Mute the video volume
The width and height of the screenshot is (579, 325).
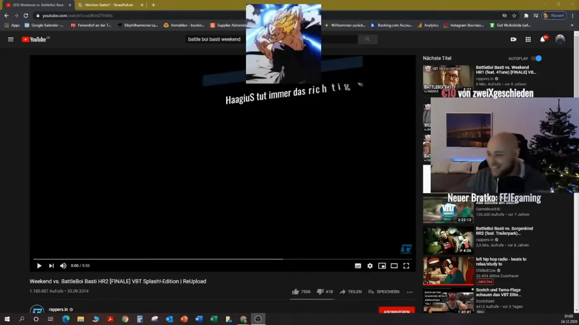tap(63, 266)
